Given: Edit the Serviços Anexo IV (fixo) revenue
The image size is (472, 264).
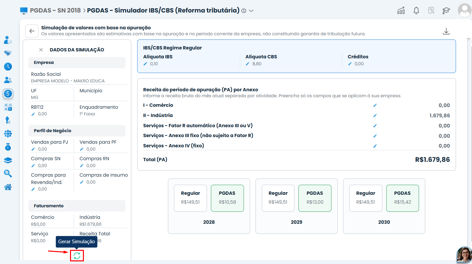Looking at the screenshot, I should 375,146.
